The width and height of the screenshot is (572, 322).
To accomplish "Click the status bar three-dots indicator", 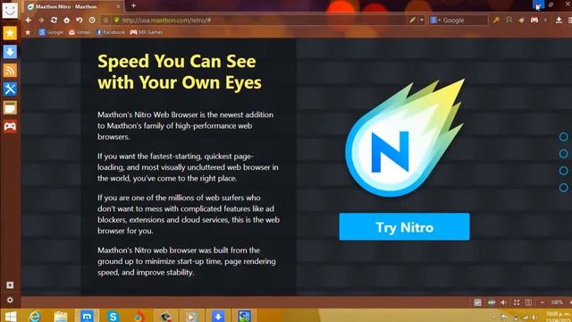I will [492, 302].
